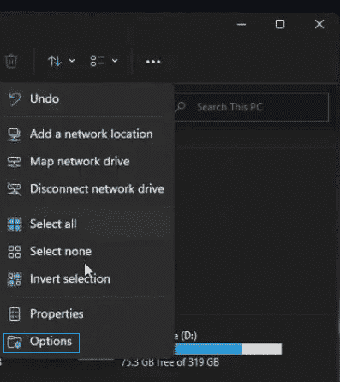The height and width of the screenshot is (382, 340).
Task: Click the Search This PC field
Action: click(251, 107)
